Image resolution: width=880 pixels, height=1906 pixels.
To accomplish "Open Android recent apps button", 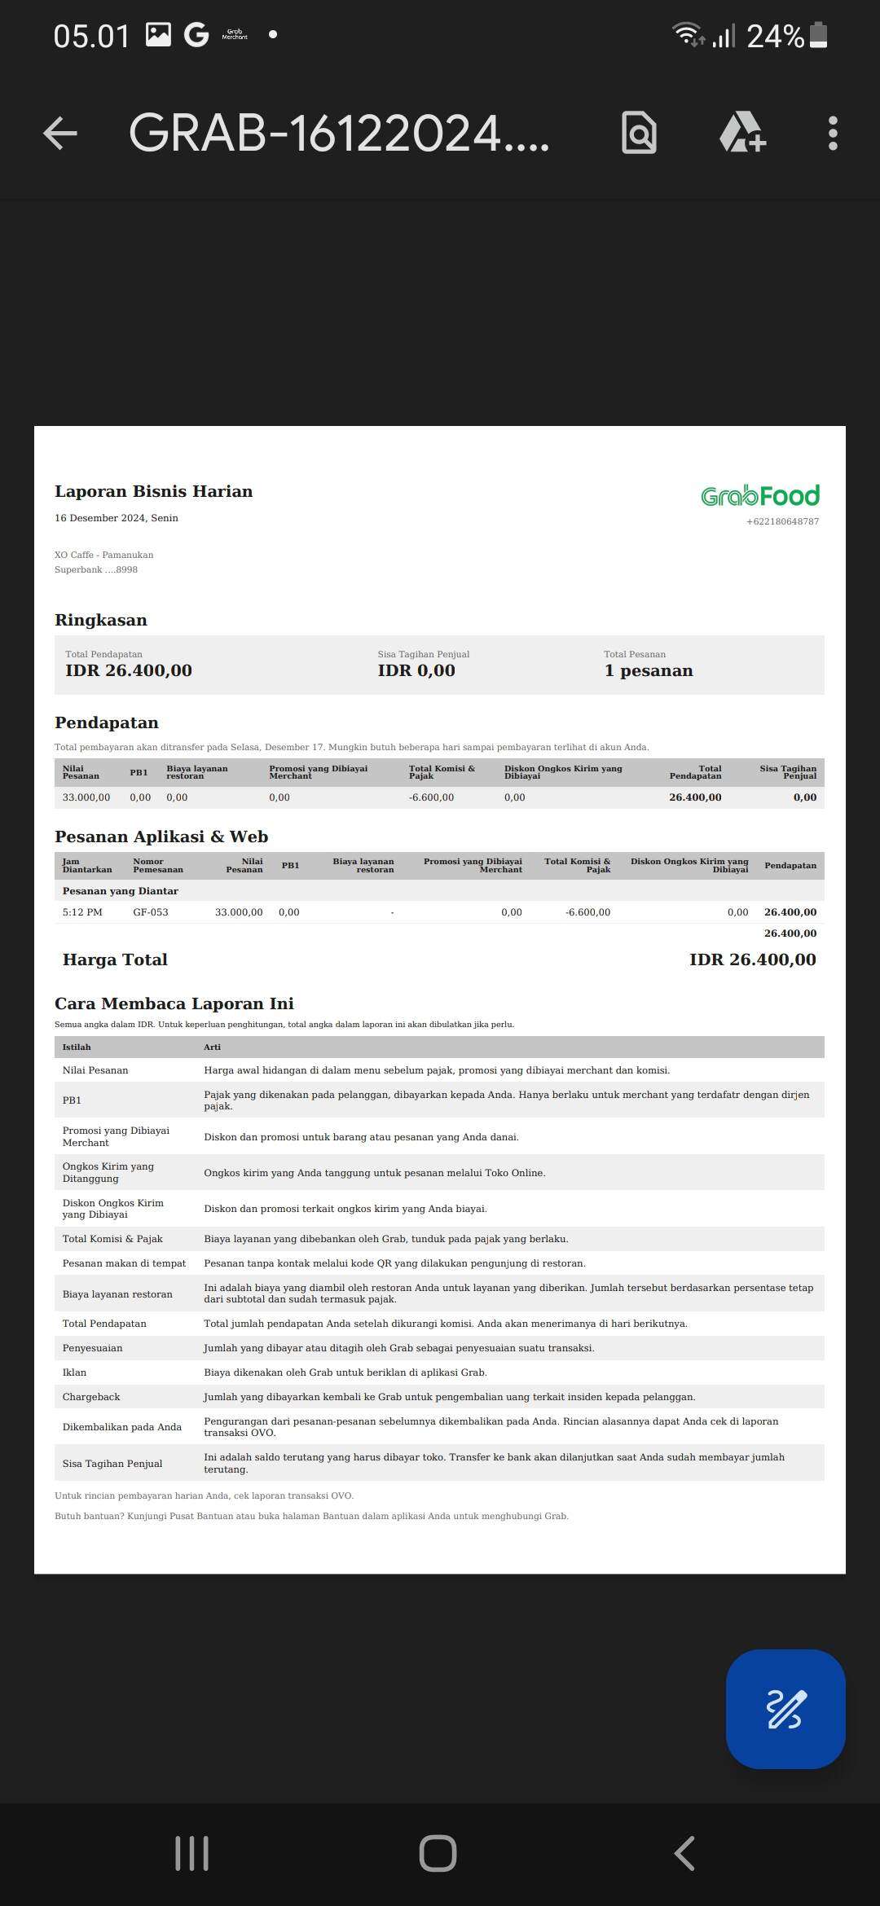I will click(x=192, y=1853).
